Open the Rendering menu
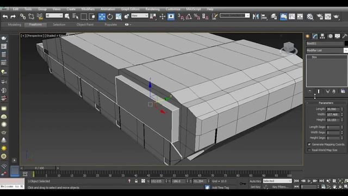The image size is (348, 196). tap(152, 9)
